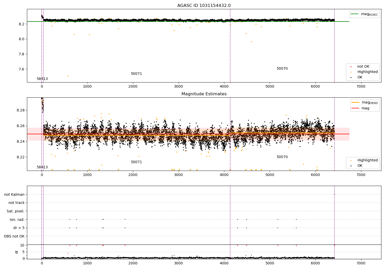Click OBSID annotation '50071' in top plot
Image resolution: width=385 pixels, height=269 pixels.
click(136, 74)
